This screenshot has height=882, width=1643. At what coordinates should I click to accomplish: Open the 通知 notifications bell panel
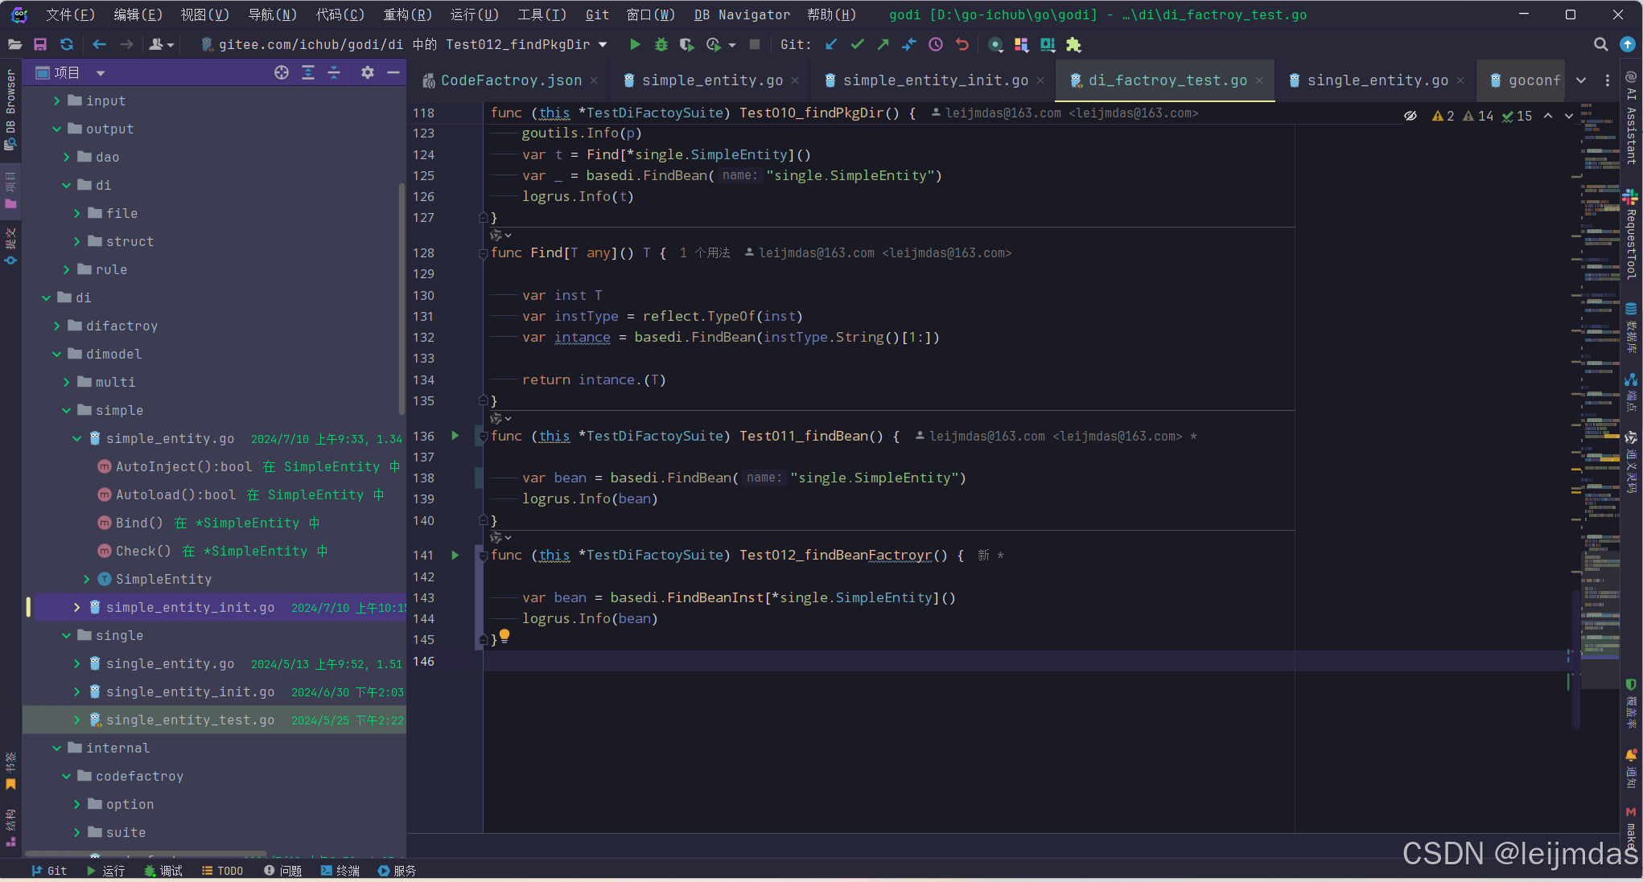[1631, 769]
